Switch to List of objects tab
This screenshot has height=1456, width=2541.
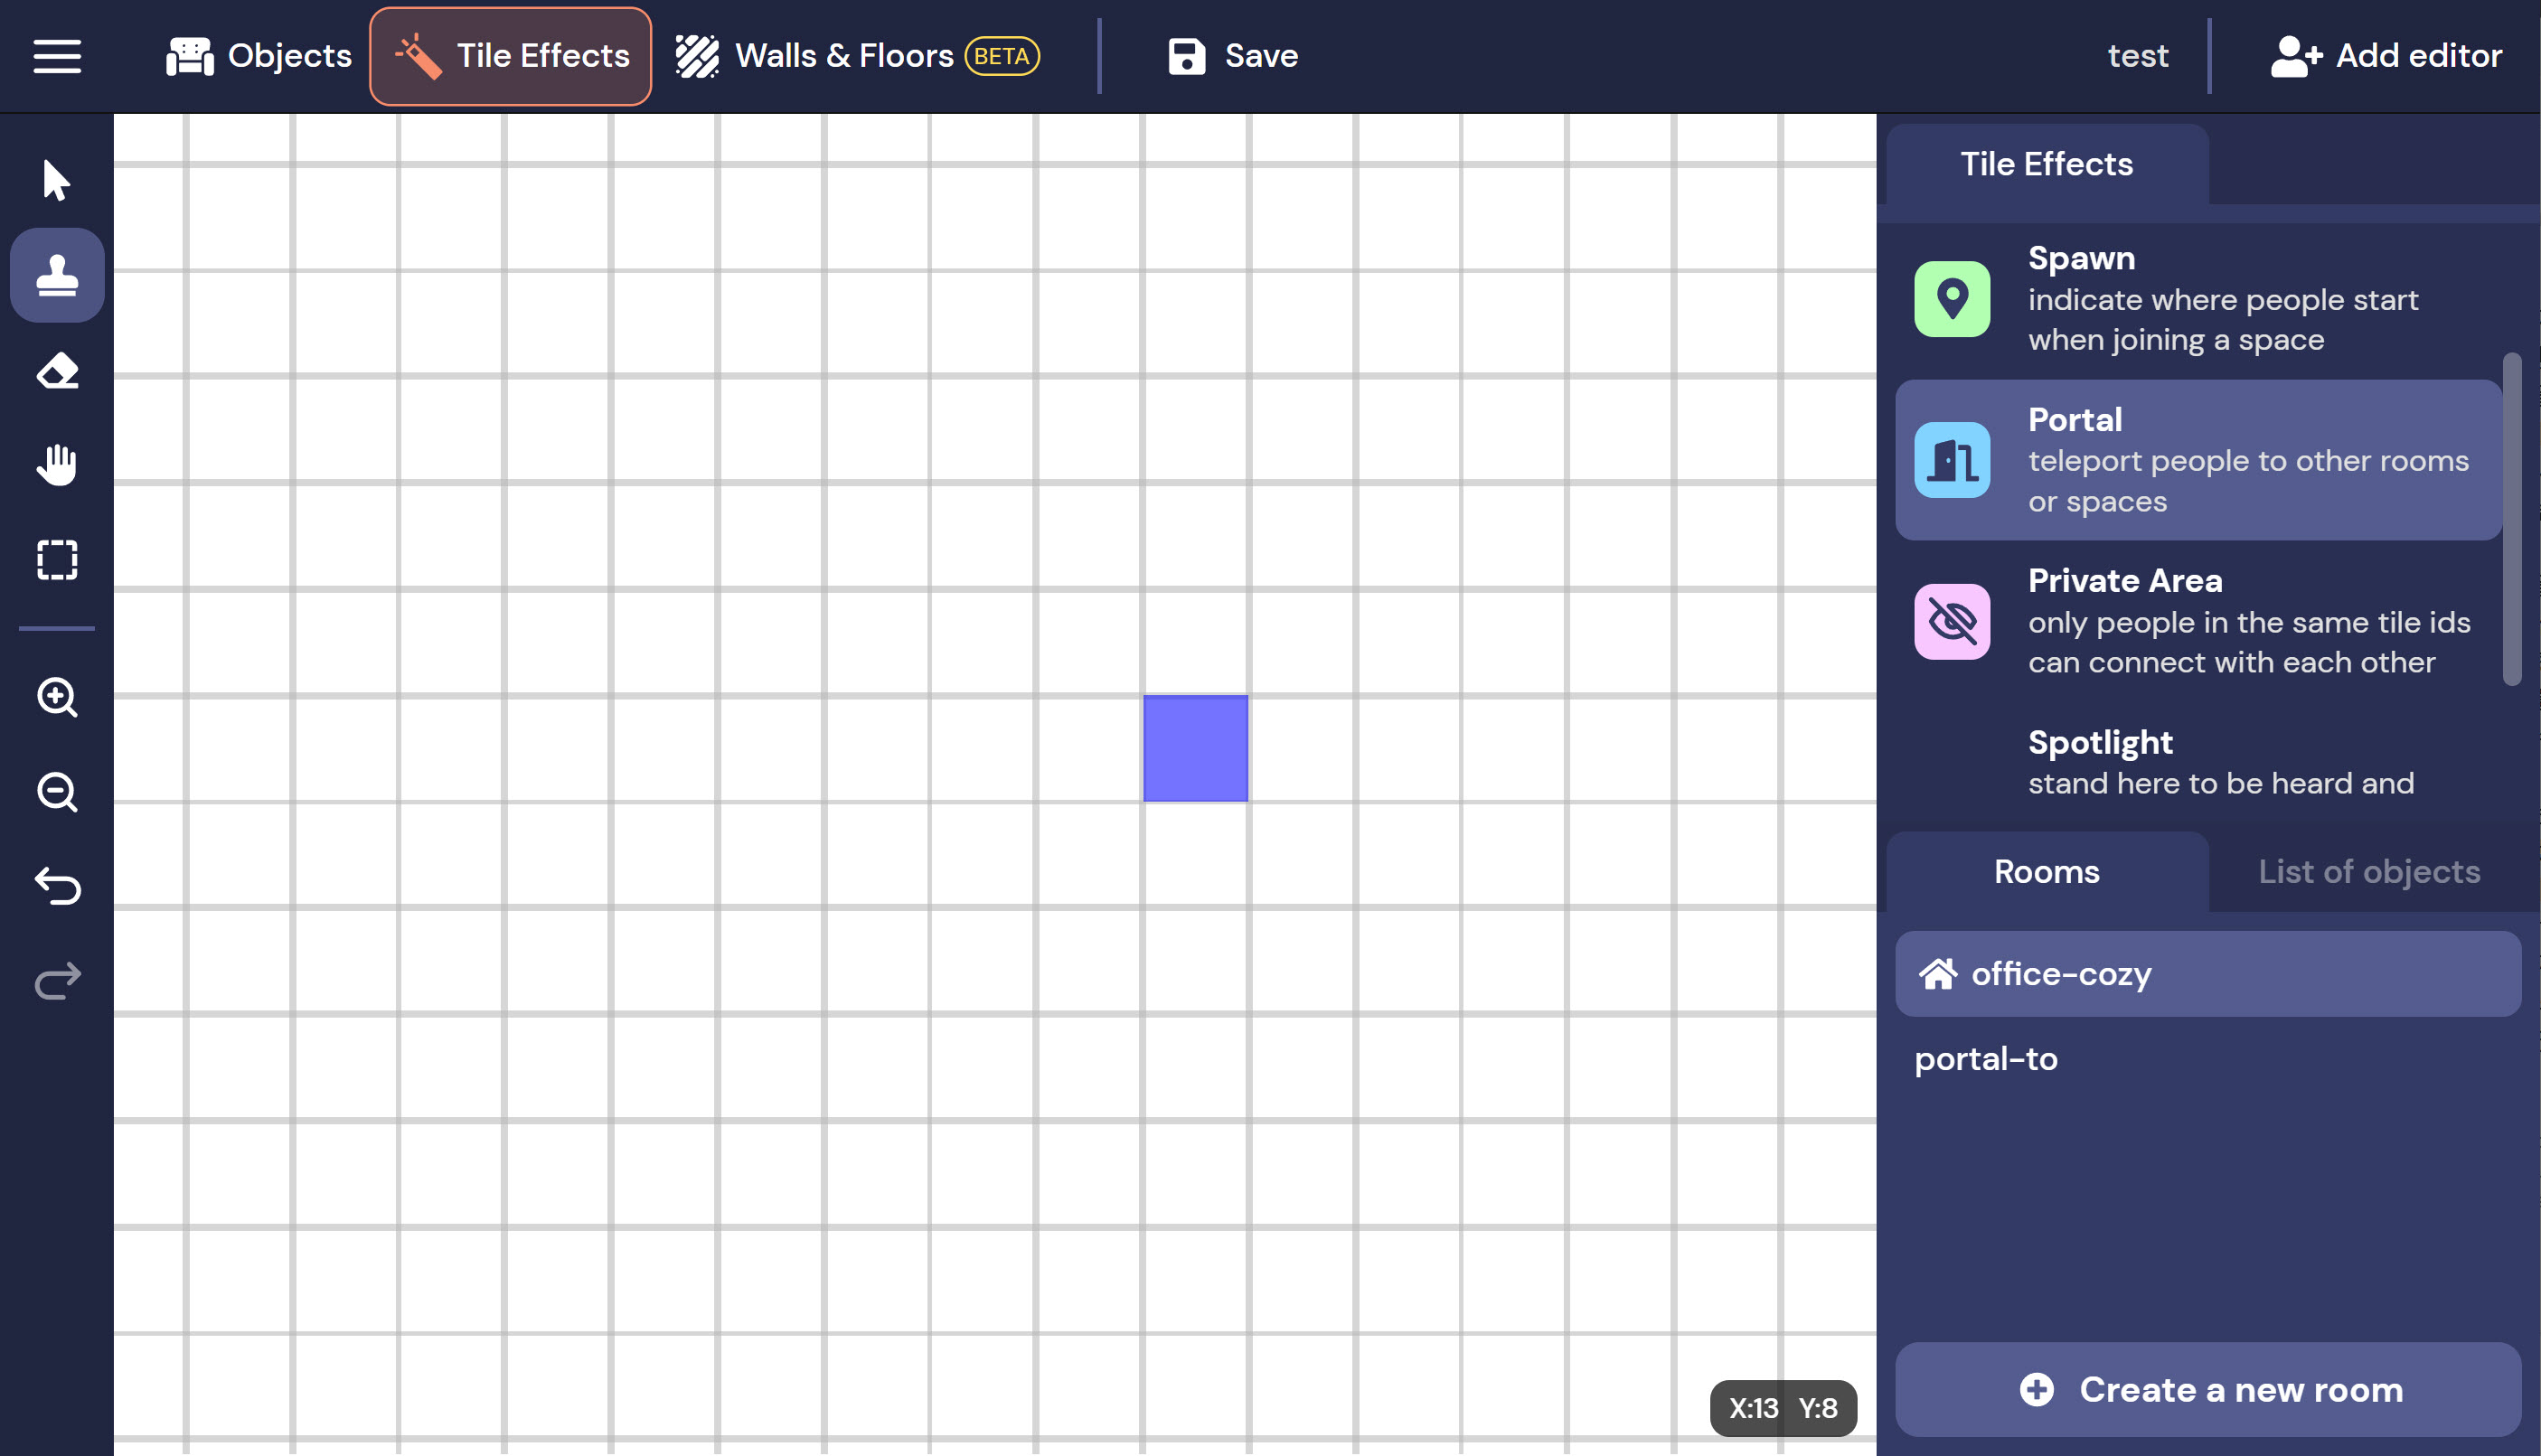2368,872
